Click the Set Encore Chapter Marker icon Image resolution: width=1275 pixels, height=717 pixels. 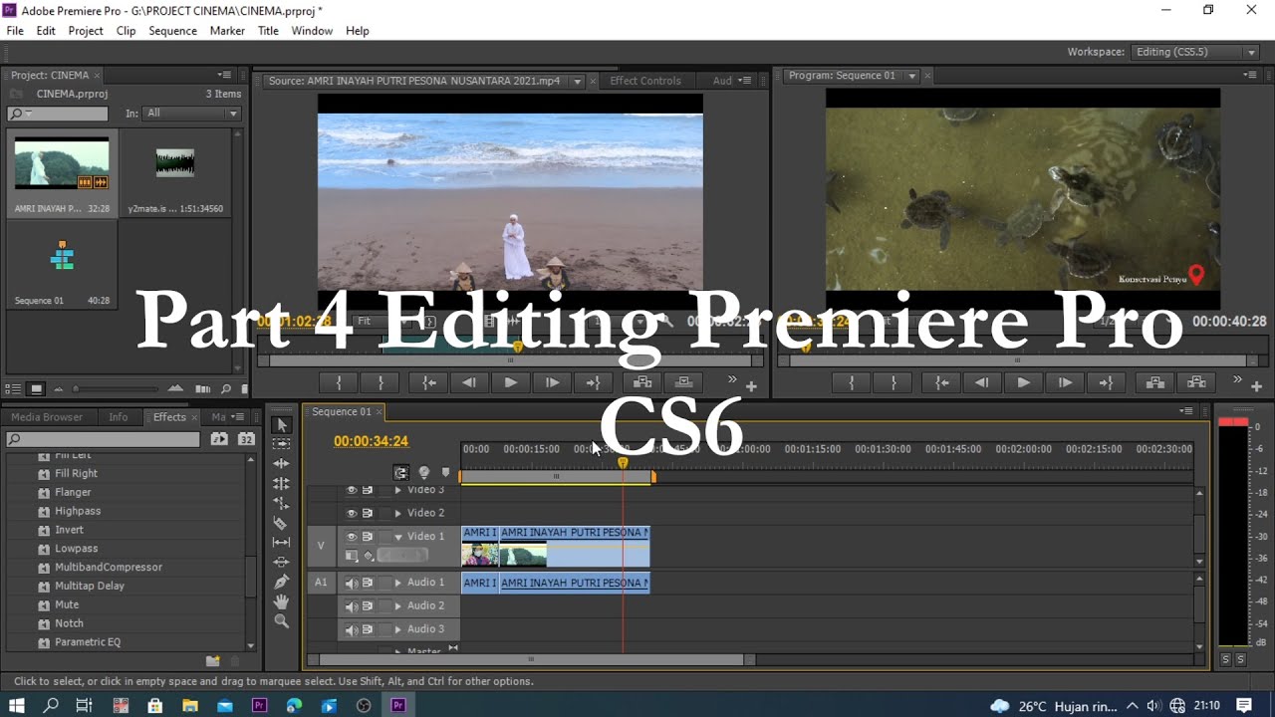[423, 473]
